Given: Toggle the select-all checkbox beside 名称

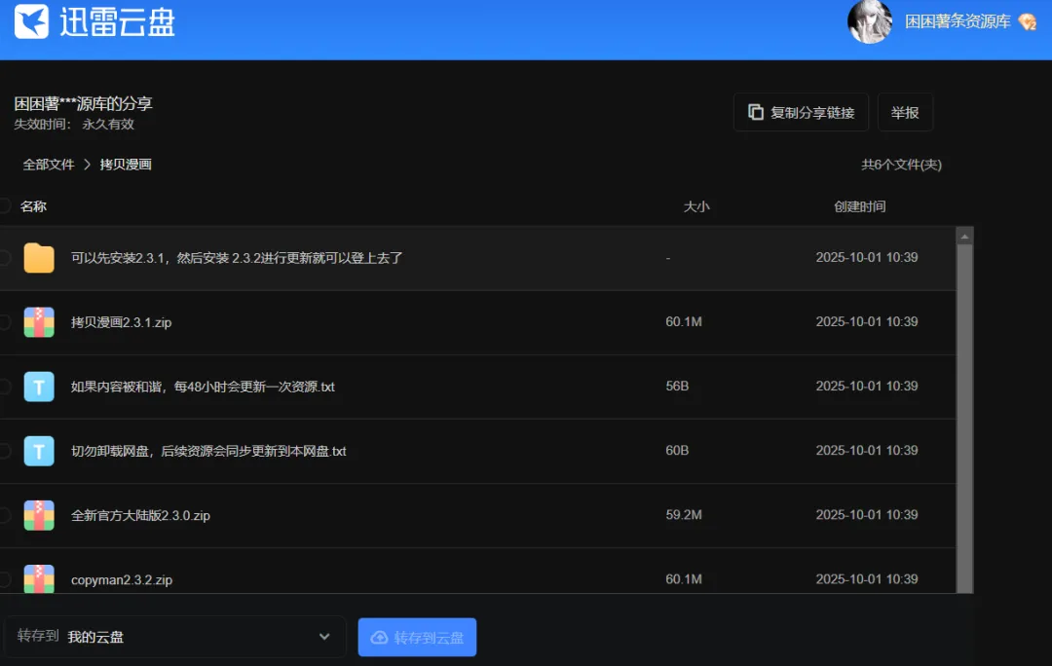Looking at the screenshot, I should click(5, 205).
